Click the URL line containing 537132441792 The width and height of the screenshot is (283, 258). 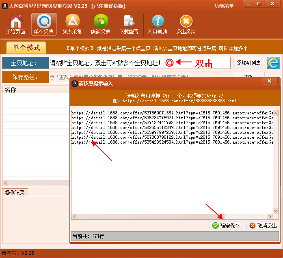coord(172,123)
